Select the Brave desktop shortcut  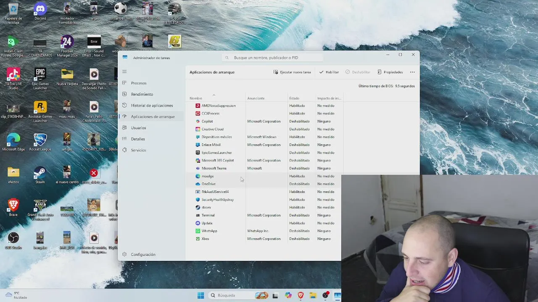click(x=13, y=208)
